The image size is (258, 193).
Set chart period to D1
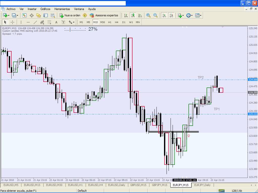pos(124,22)
